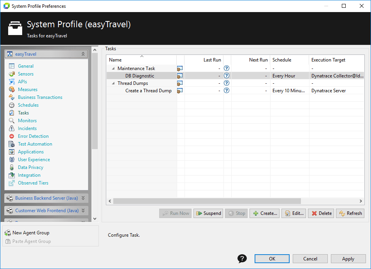This screenshot has height=269, width=371.
Task: Confirm with the OK button
Action: 272,259
